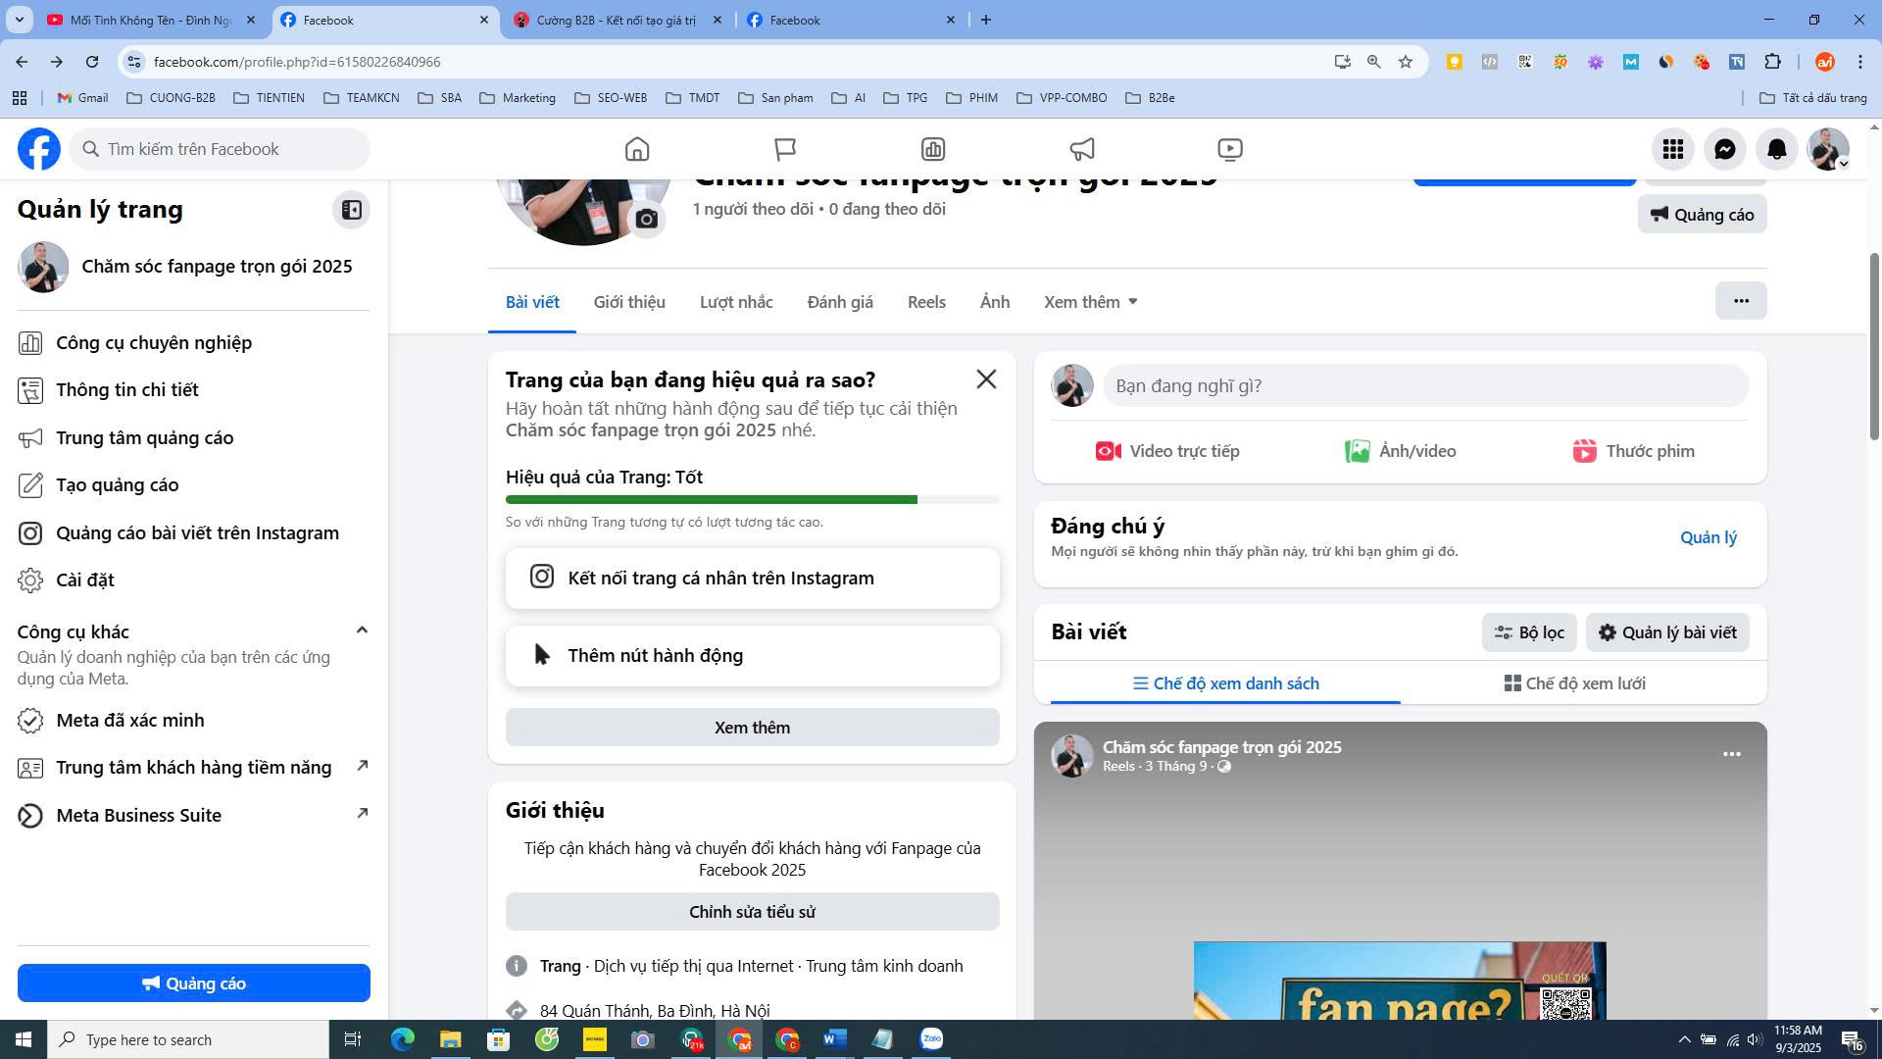Screen dimensions: 1882x1059
Task: Create a Thước phim reel
Action: (x=1633, y=451)
